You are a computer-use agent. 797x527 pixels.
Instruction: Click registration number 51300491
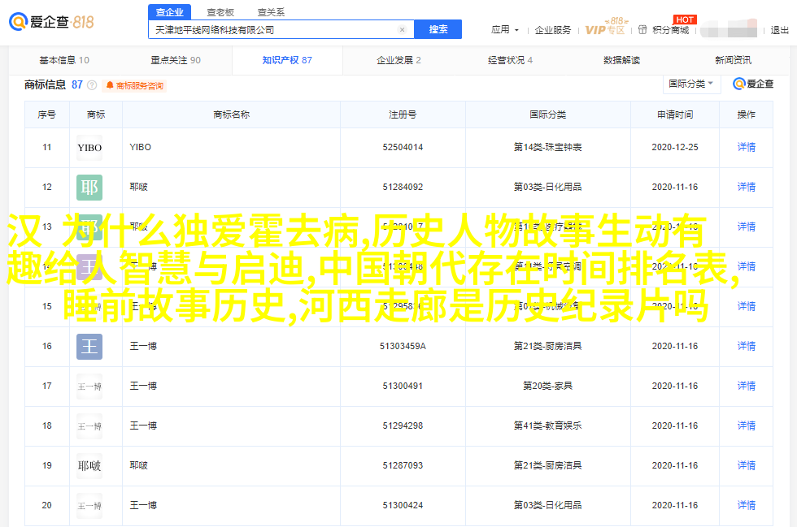(403, 386)
